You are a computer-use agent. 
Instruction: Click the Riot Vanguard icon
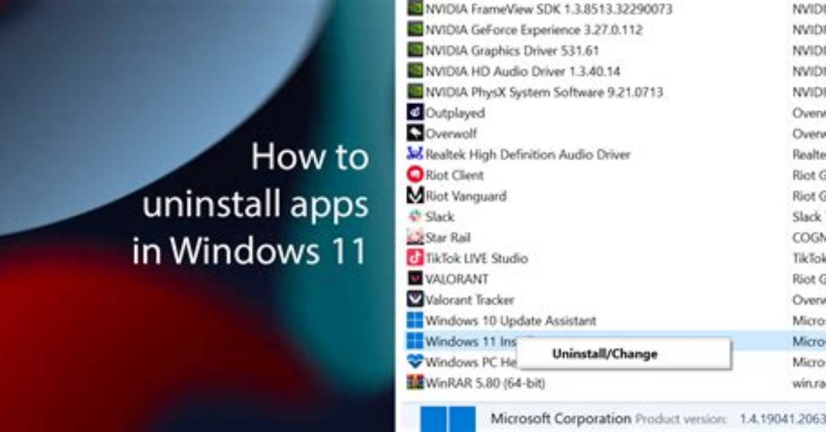(x=415, y=195)
